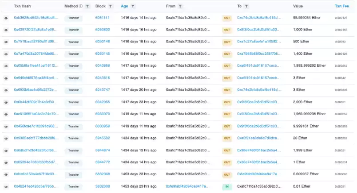The width and height of the screenshot is (357, 193).
Task: Preview transaction 0x6dbcf1d3d42a3fbcf36 with eye icon
Action: pyautogui.click(x=6, y=151)
